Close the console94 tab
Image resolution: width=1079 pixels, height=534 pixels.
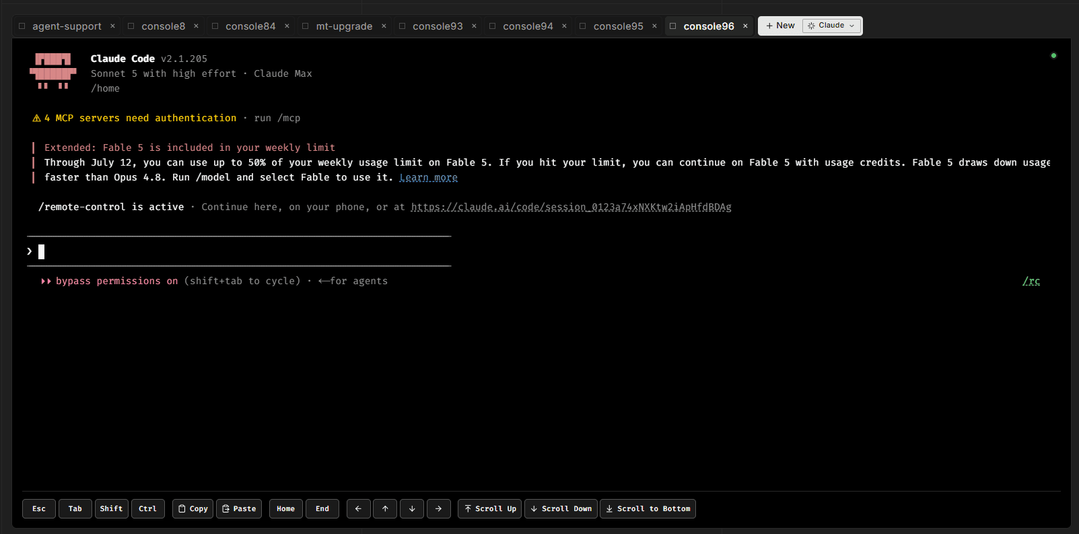click(564, 26)
